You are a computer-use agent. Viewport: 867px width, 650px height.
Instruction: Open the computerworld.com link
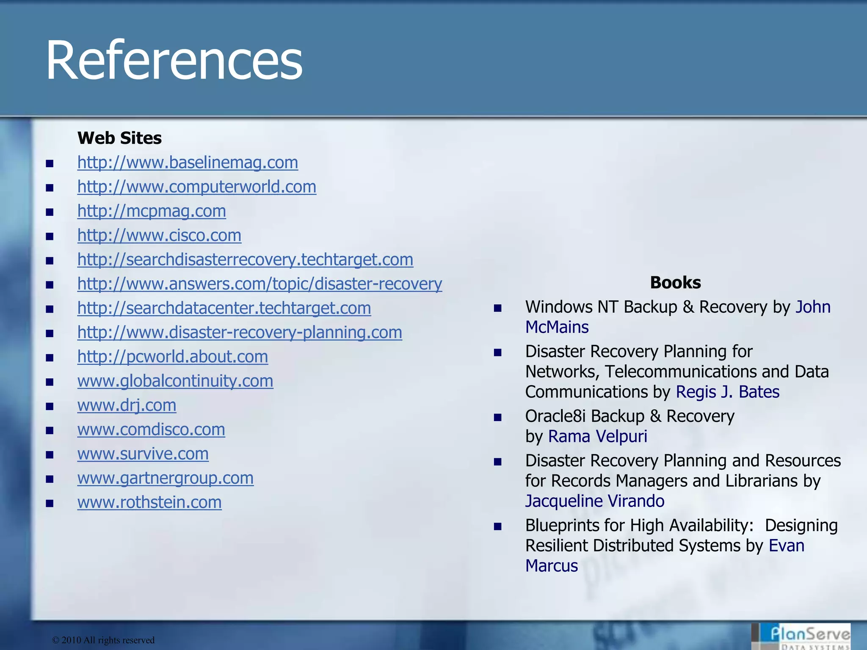click(197, 187)
